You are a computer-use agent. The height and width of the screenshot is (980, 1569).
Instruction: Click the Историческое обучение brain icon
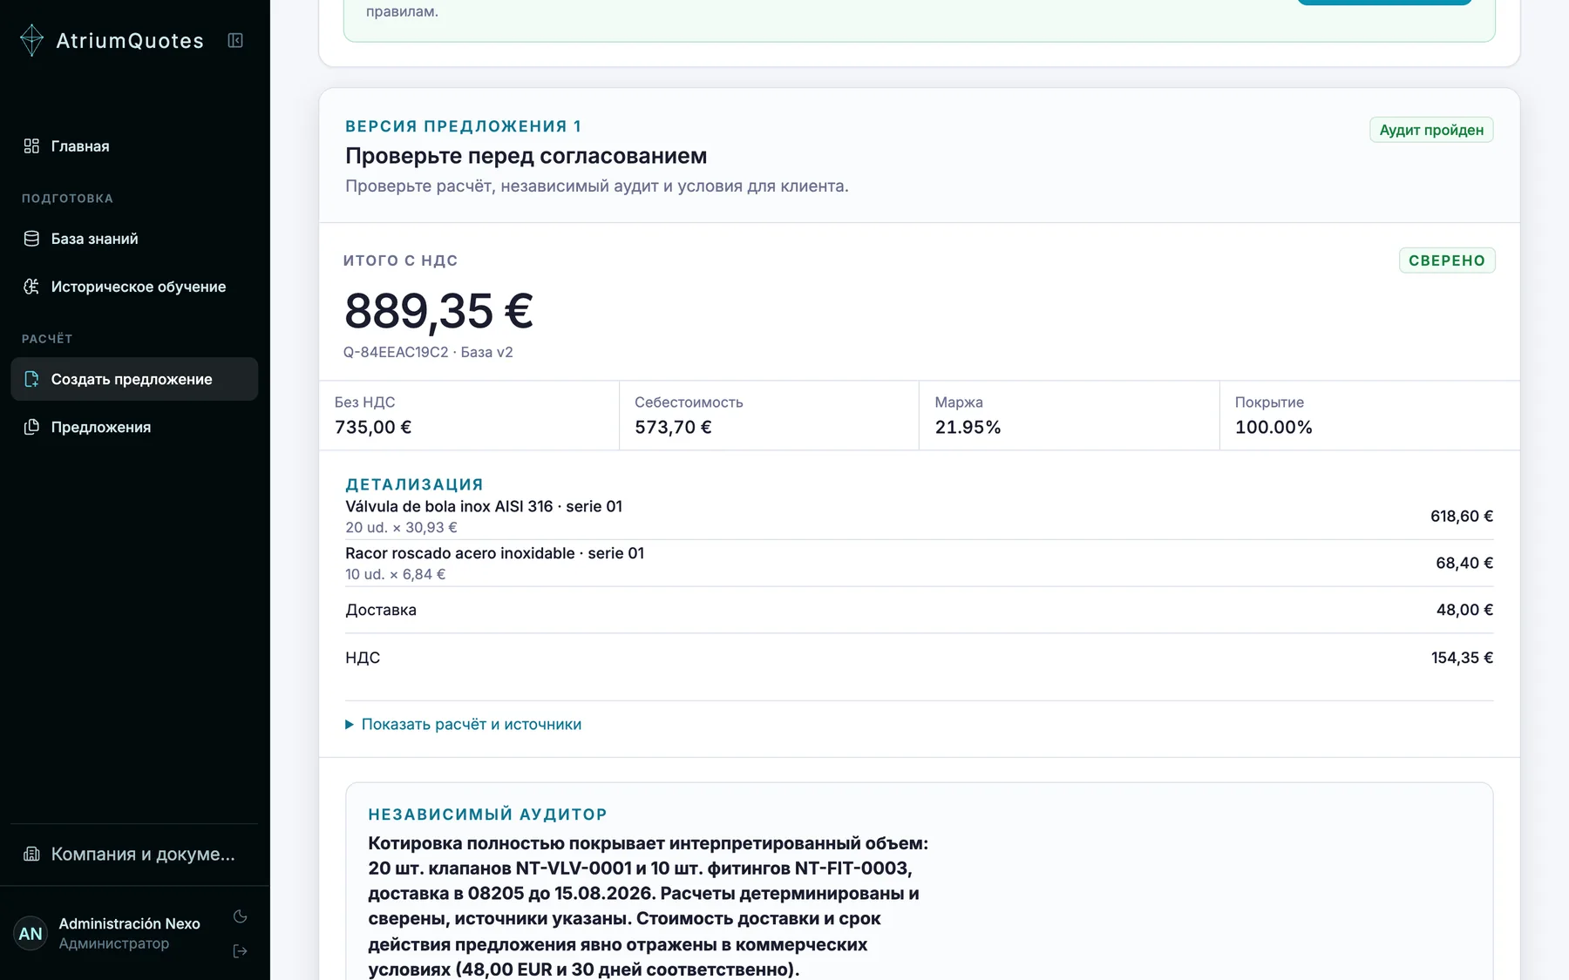tap(31, 287)
